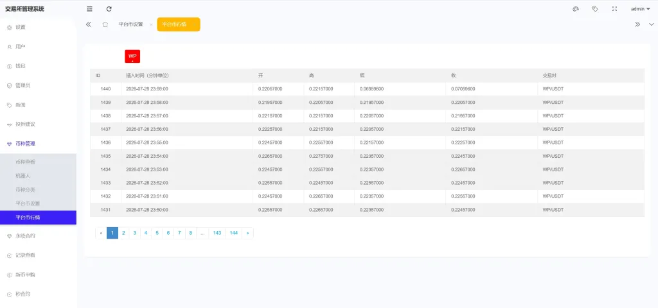
Task: Open the 平台币设置 submenu item
Action: (x=38, y=203)
